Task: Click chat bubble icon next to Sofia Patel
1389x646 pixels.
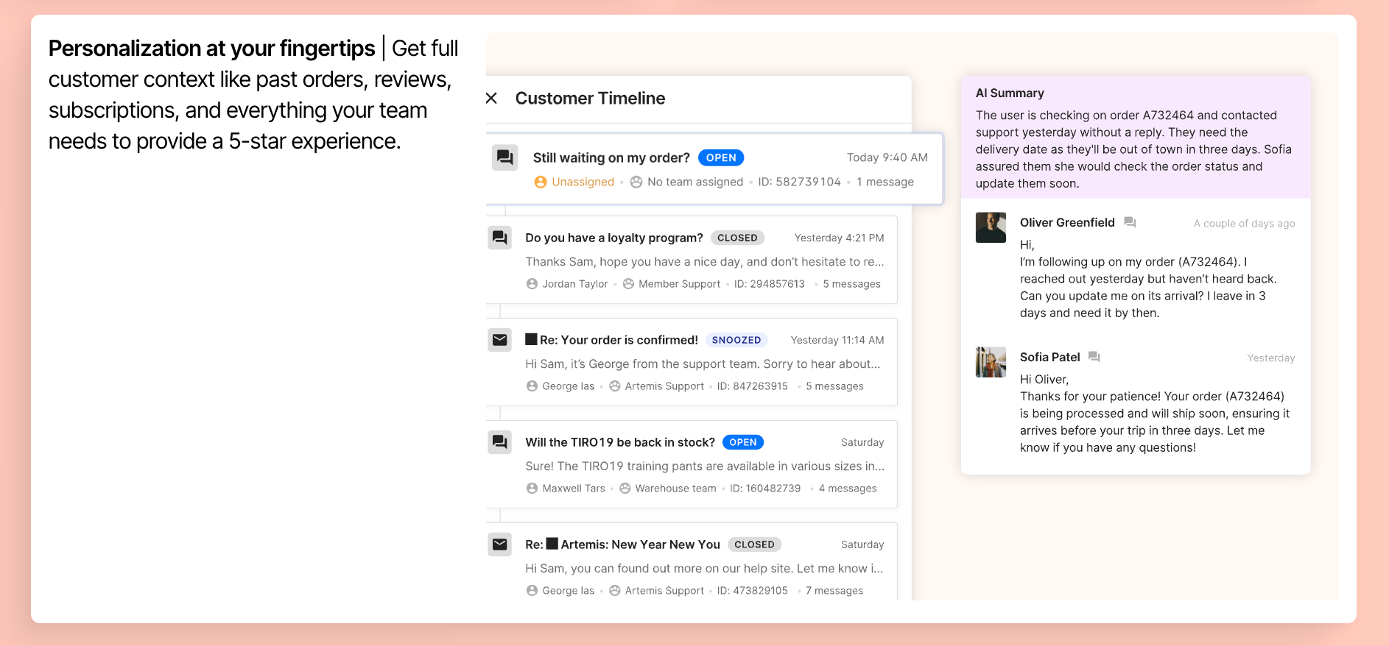Action: click(x=1094, y=357)
